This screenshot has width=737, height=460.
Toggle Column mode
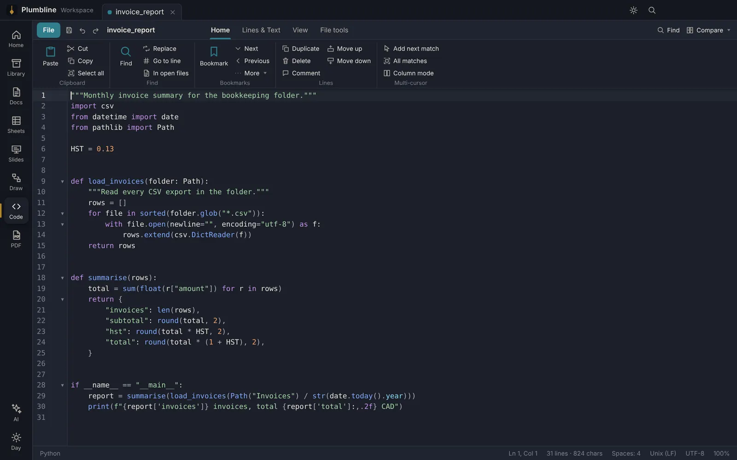(x=409, y=73)
